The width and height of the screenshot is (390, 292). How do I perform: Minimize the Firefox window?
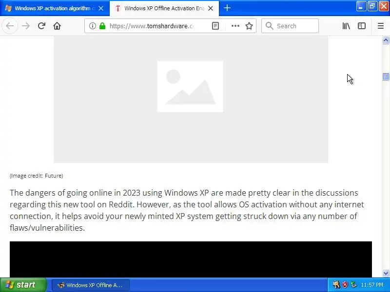(361, 6)
